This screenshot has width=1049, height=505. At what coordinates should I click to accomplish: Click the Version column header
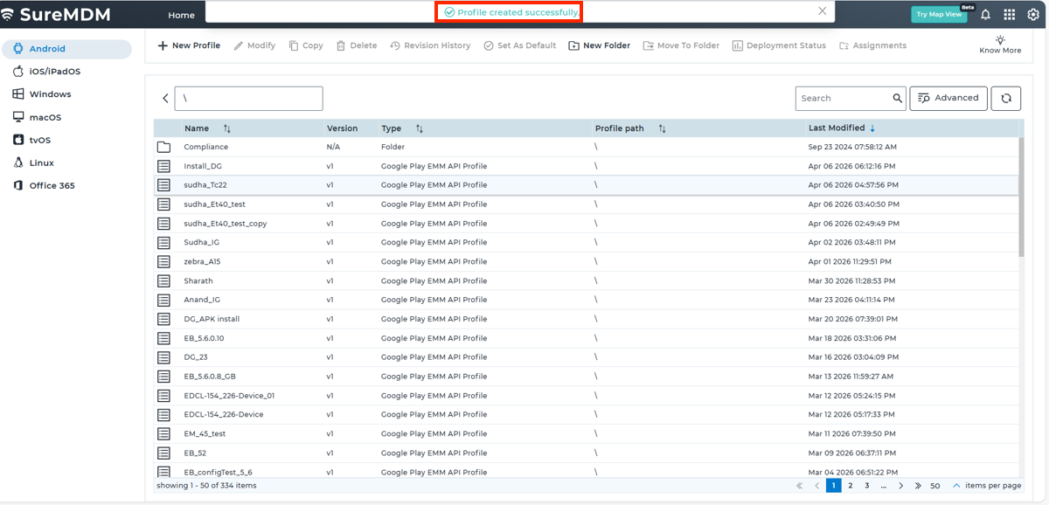click(343, 128)
